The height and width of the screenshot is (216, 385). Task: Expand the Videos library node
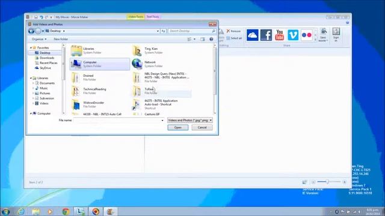click(33, 104)
